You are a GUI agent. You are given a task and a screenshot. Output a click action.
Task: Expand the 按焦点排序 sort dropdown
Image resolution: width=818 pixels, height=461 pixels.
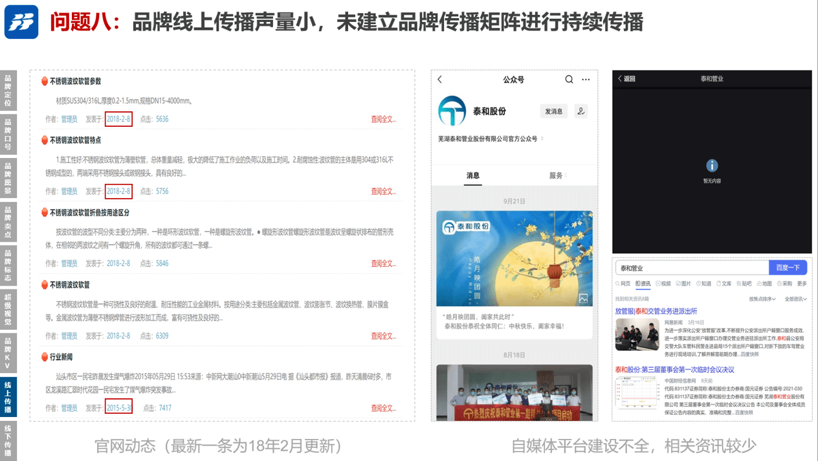pyautogui.click(x=762, y=299)
